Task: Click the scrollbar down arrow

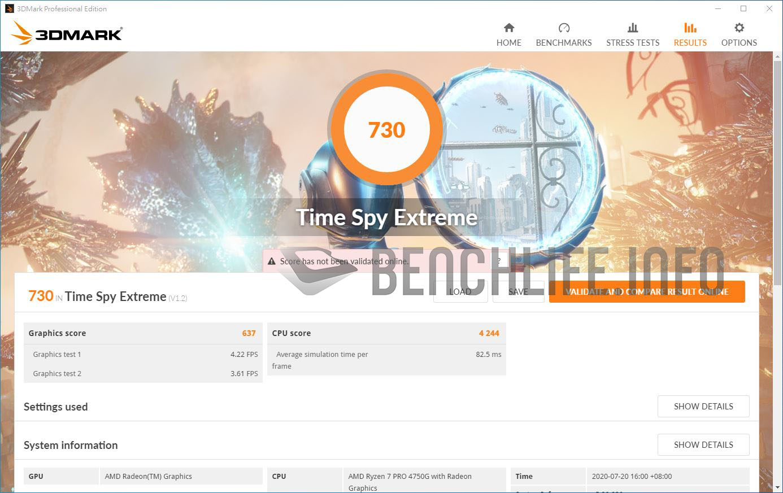Action: tap(778, 487)
